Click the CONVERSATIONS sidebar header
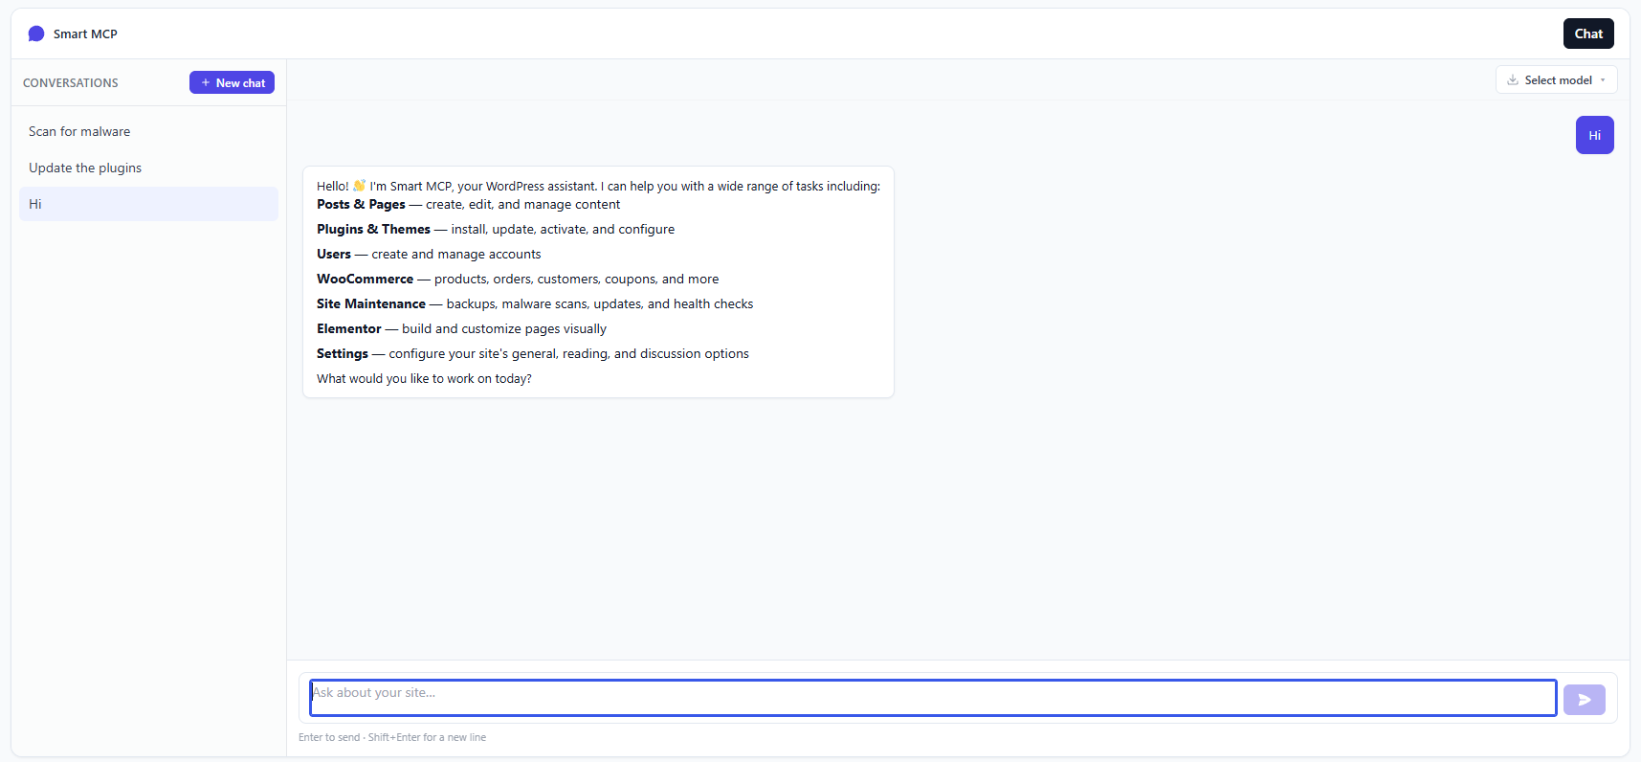This screenshot has height=762, width=1641. pos(71,83)
